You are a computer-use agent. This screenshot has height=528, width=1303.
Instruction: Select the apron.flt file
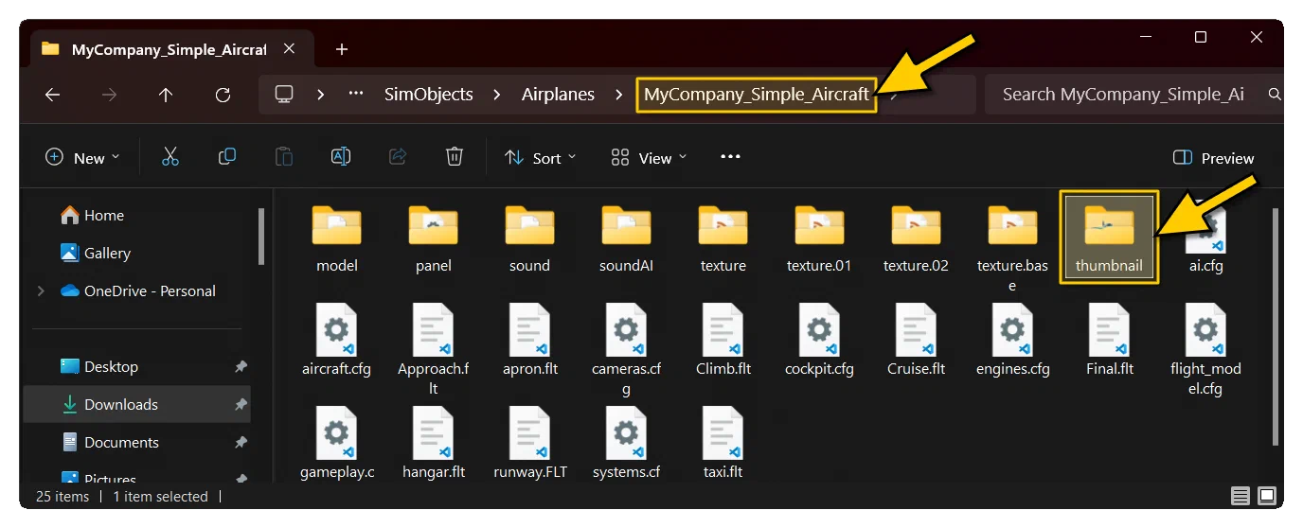pyautogui.click(x=529, y=341)
